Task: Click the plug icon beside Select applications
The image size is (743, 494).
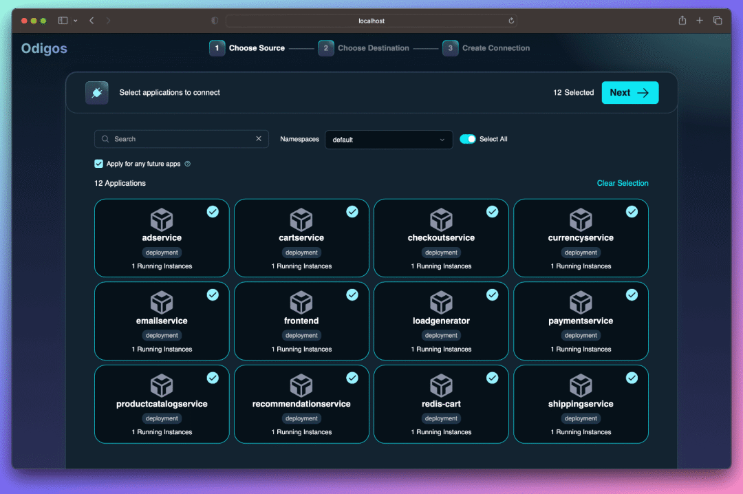Action: point(97,92)
